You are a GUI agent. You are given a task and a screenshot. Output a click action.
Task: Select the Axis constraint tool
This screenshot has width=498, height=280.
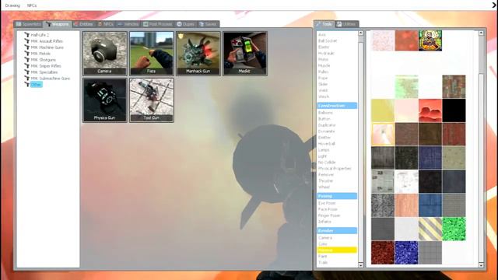(x=321, y=34)
